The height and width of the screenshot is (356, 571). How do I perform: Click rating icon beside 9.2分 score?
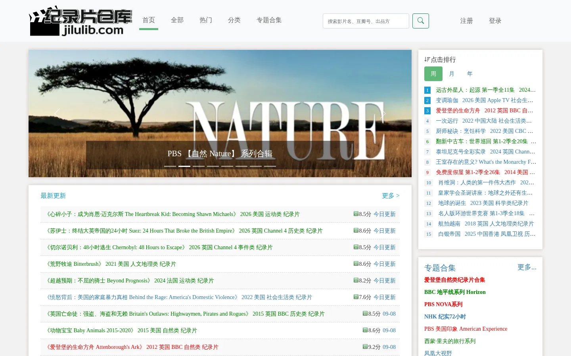point(365,347)
